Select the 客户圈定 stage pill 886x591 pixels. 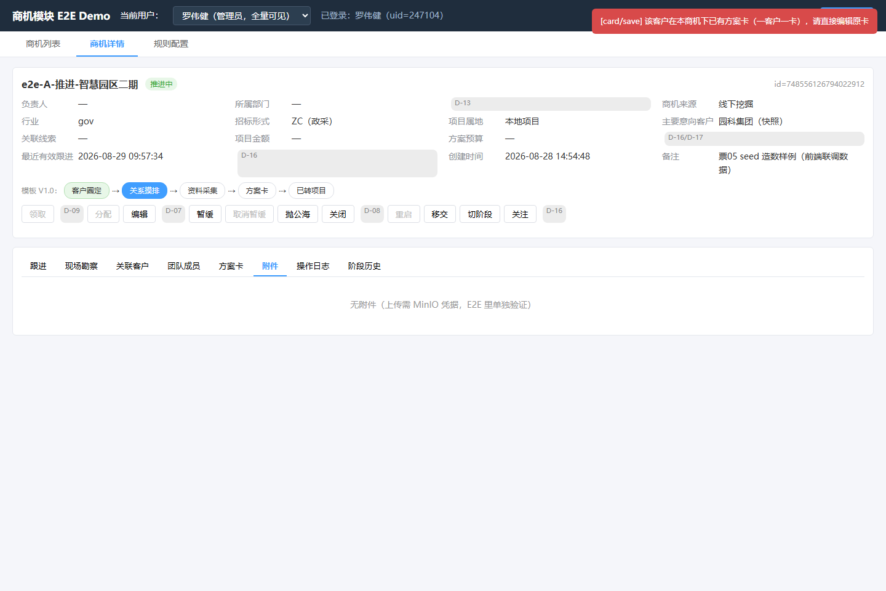[87, 191]
